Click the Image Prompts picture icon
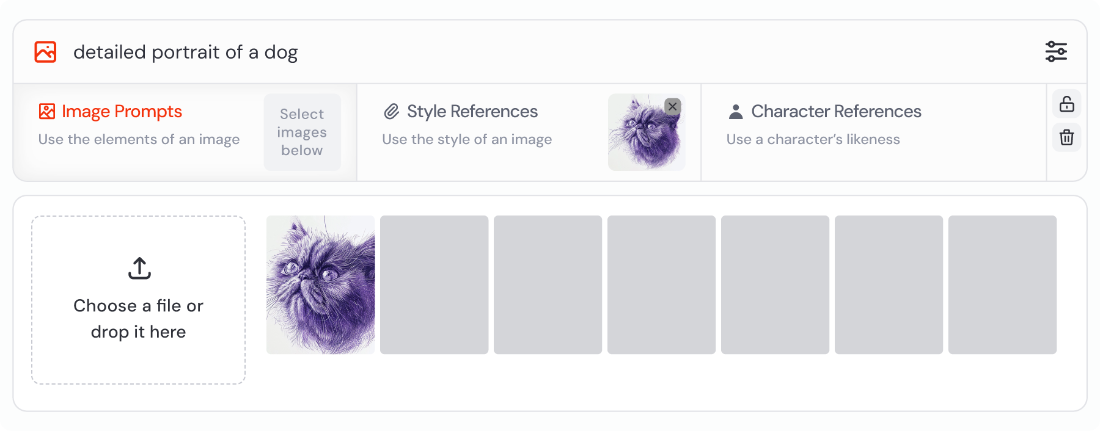This screenshot has height=431, width=1100. (x=47, y=111)
